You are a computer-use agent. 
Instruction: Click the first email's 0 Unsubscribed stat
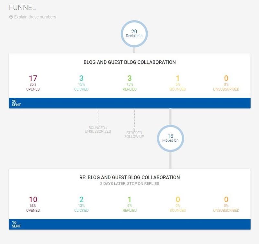226,83
